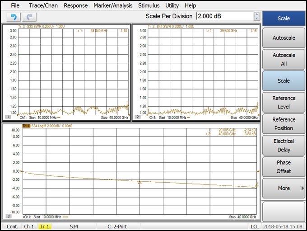Click the undo arrow icon
Image resolution: width=307 pixels, height=231 pixels.
(x=14, y=17)
